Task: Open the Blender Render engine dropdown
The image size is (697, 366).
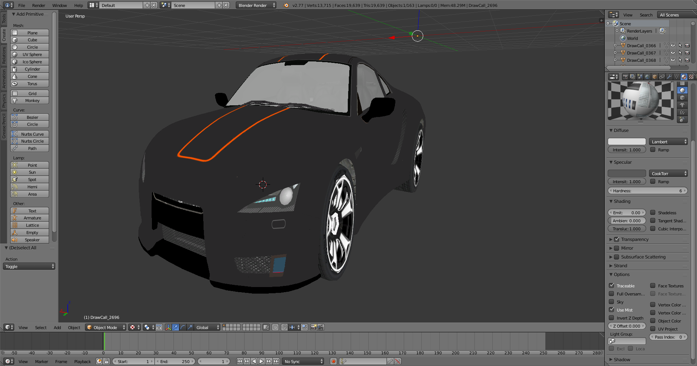Action: pos(256,5)
